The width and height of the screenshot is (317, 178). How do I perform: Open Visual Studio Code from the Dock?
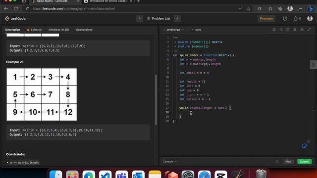(105, 175)
